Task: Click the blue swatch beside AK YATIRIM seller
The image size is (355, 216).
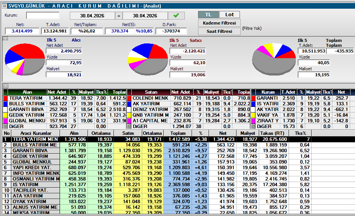Action: (129, 104)
